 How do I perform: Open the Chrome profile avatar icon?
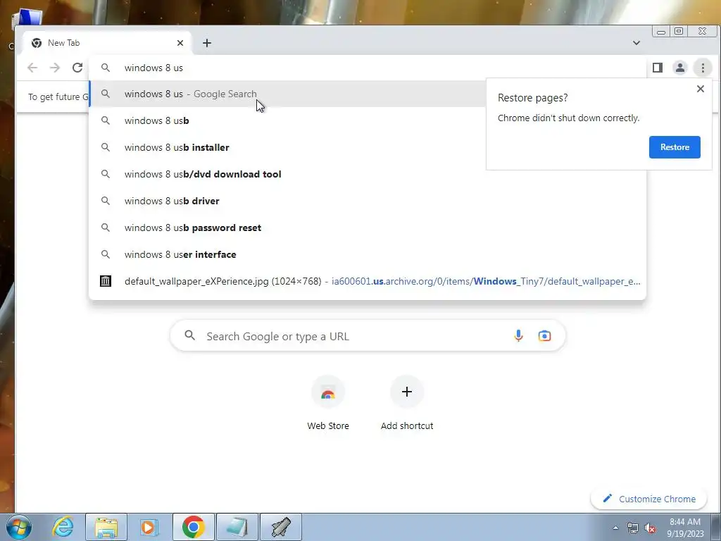pos(680,68)
